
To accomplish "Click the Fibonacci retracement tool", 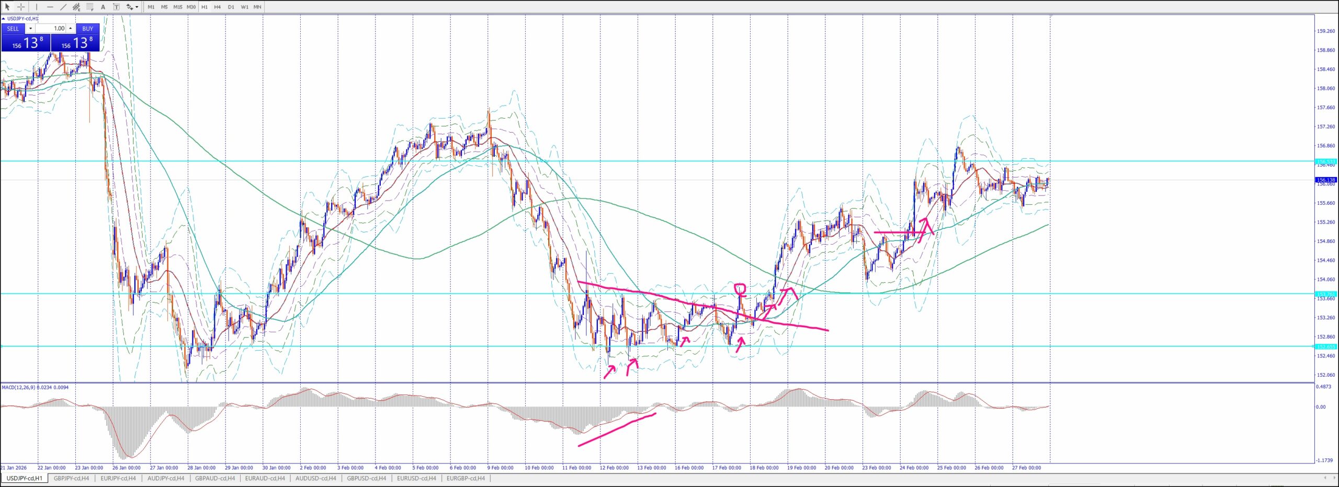I will pos(90,7).
